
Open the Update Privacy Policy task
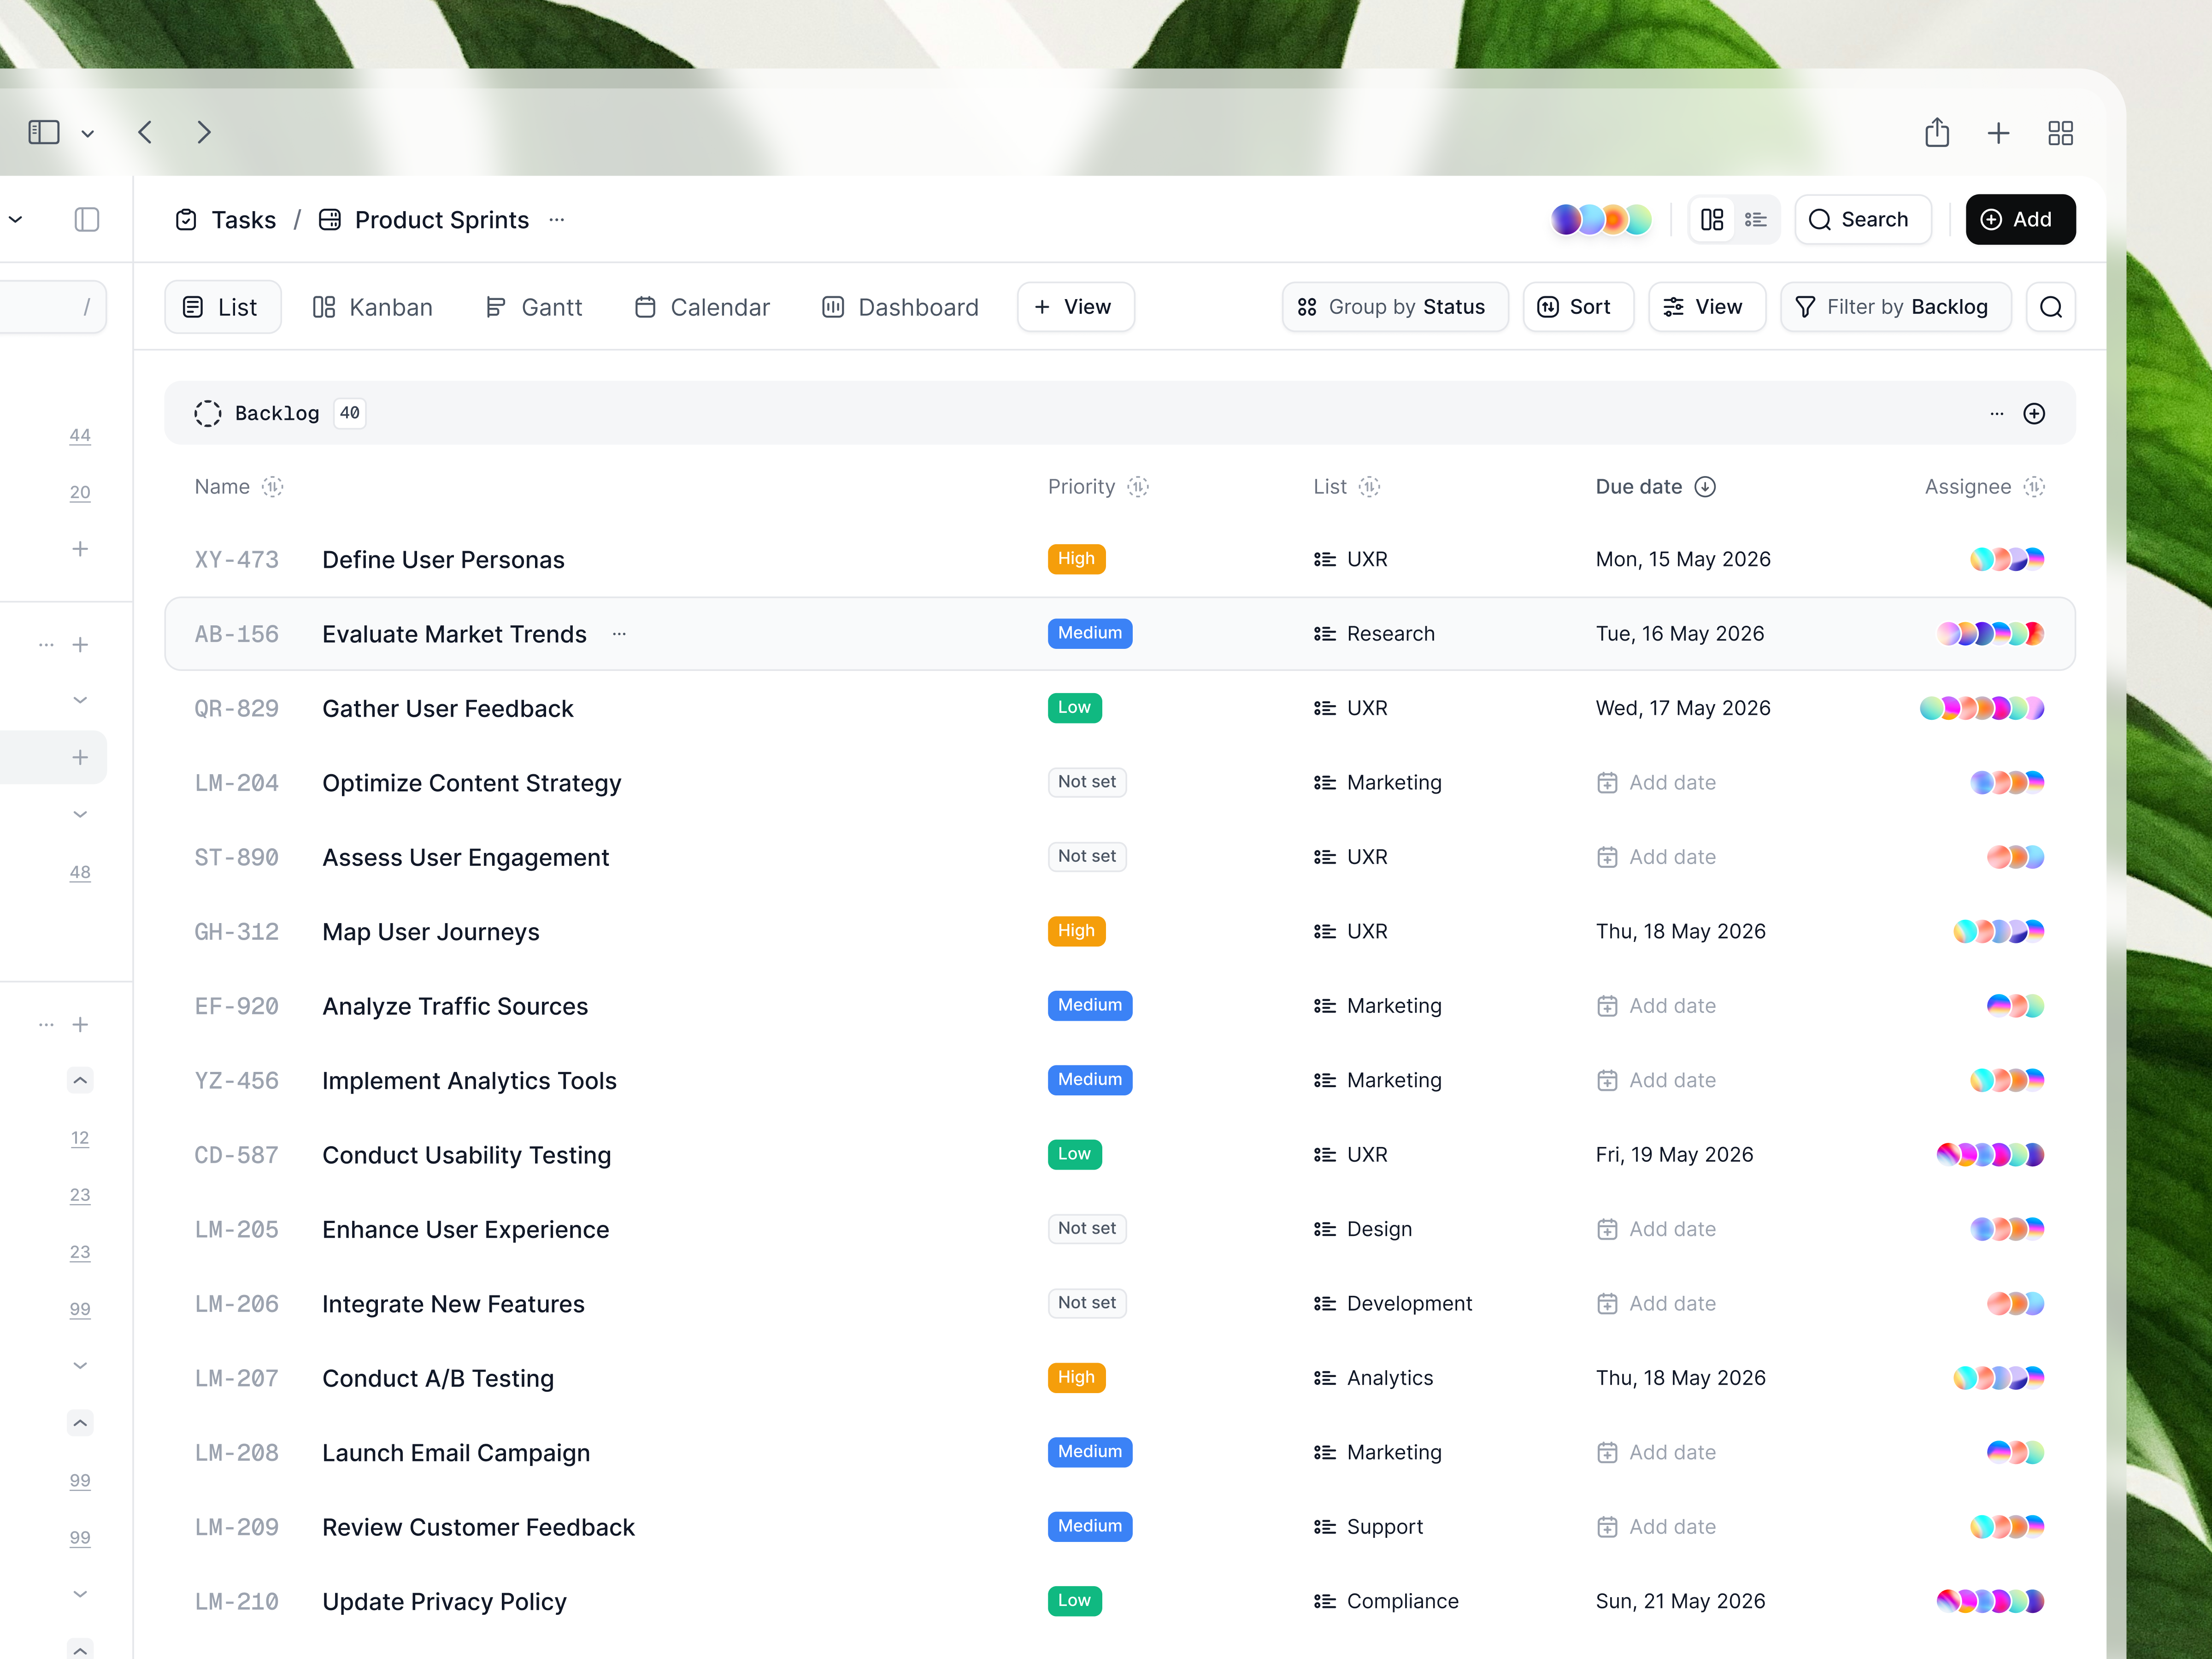444,1602
